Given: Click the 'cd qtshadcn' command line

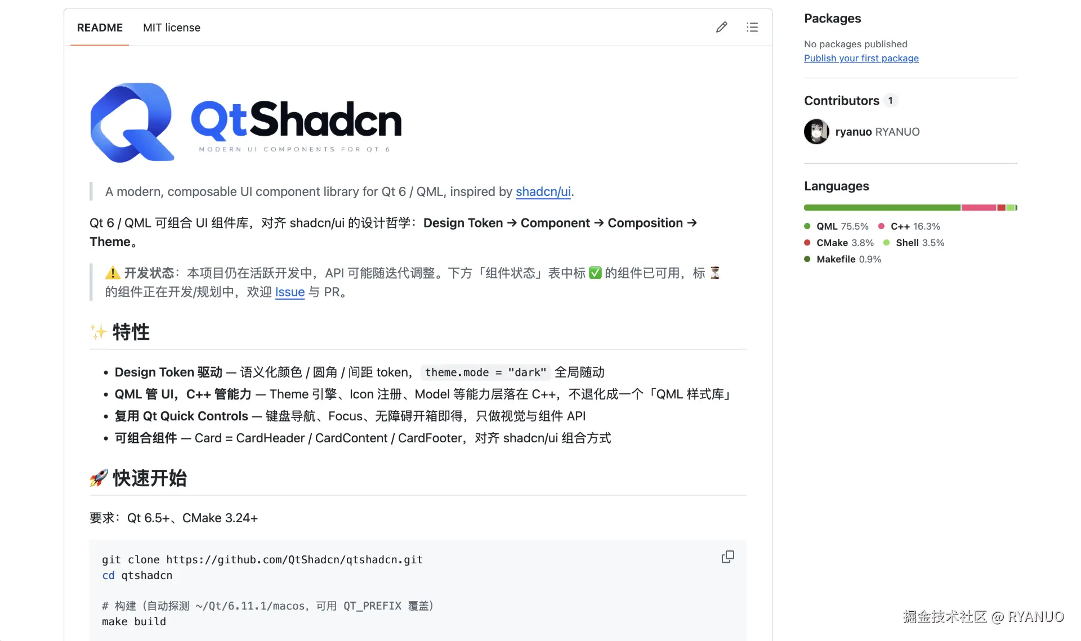Looking at the screenshot, I should (137, 575).
